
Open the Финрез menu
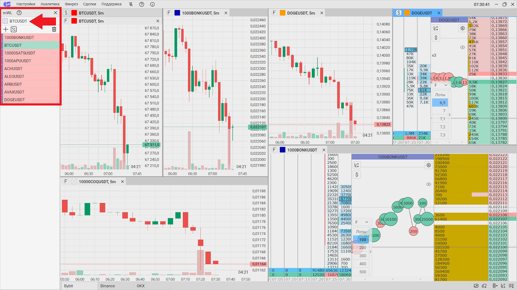(x=71, y=4)
